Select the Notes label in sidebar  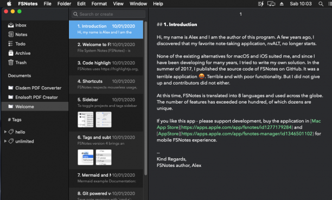tap(21, 35)
